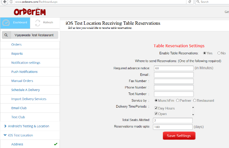The width and height of the screenshot is (229, 148).
Task: Click the browser reload icon
Action: tap(189, 2)
